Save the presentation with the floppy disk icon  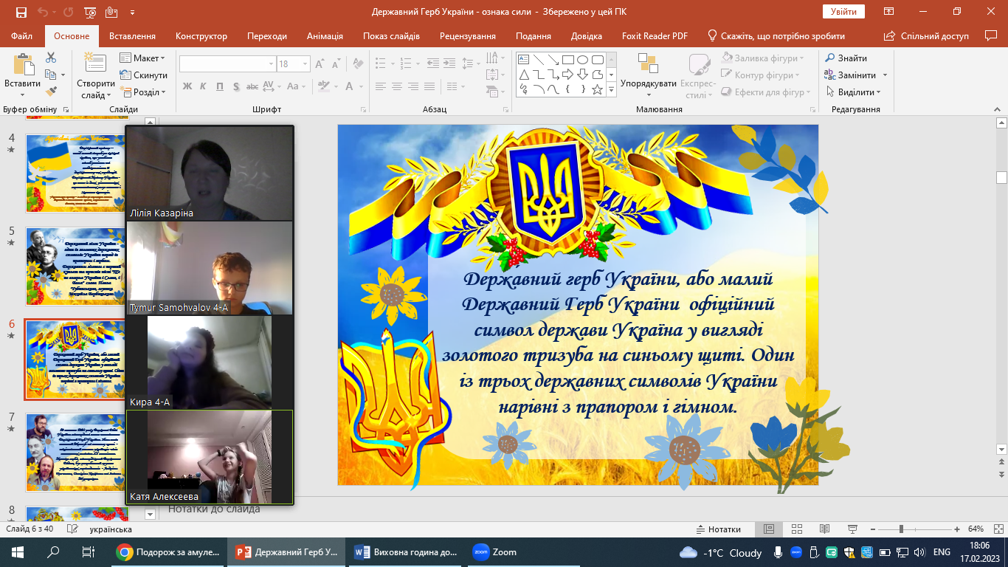tap(21, 12)
